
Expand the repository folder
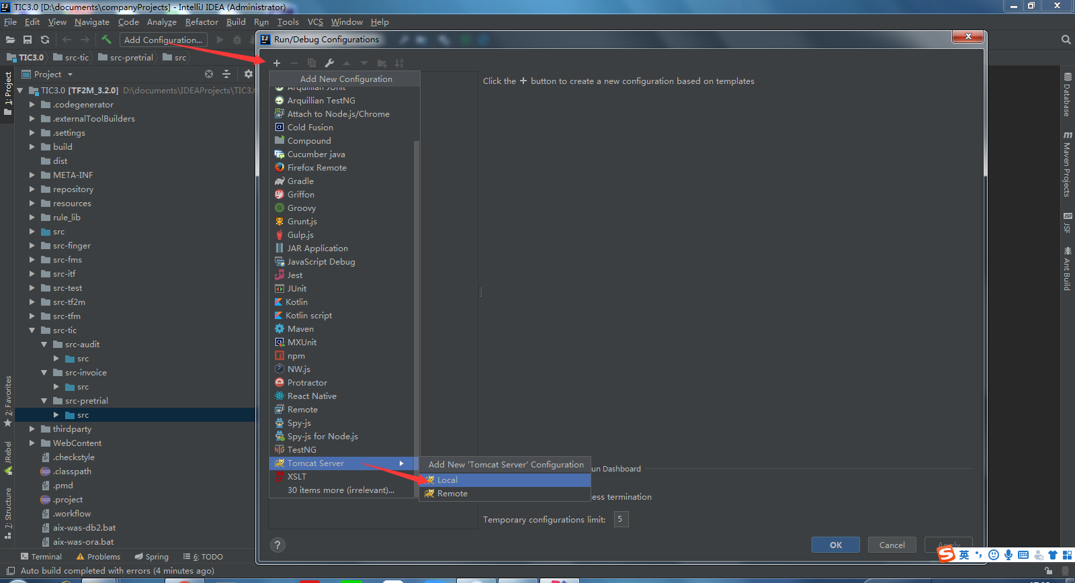click(x=32, y=189)
